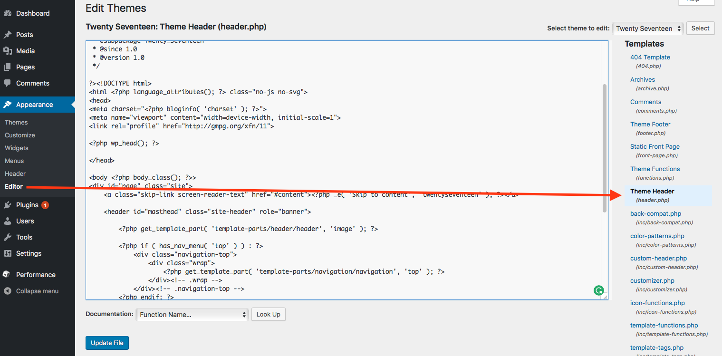The height and width of the screenshot is (356, 722).
Task: Open the template-functions.php file
Action: (x=664, y=325)
